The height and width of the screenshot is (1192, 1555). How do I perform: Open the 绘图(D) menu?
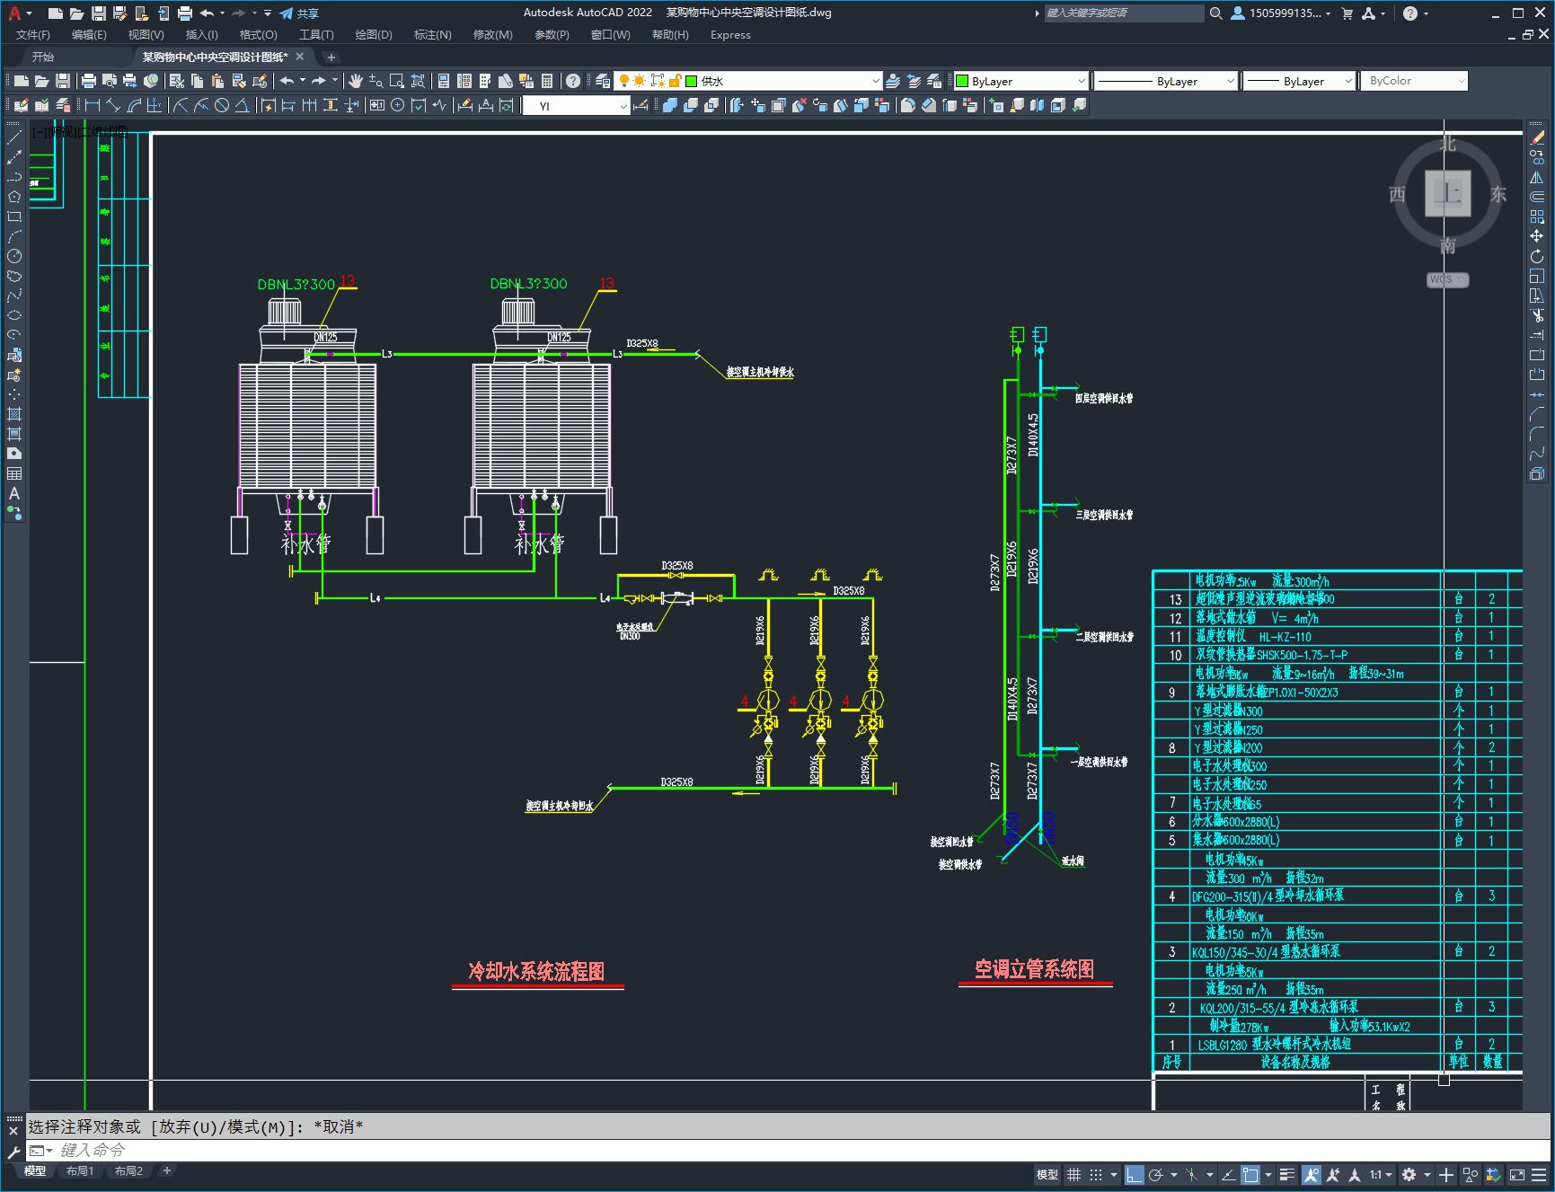pos(373,35)
